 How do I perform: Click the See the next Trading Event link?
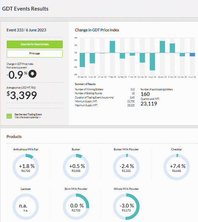[x=28, y=114]
